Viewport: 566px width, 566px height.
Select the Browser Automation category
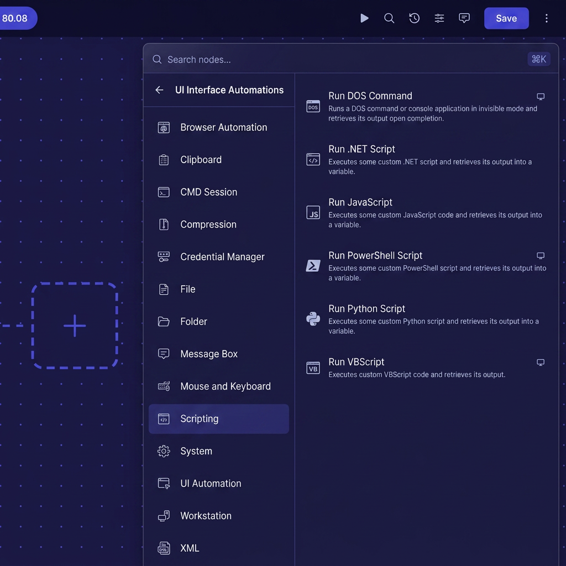(x=219, y=128)
